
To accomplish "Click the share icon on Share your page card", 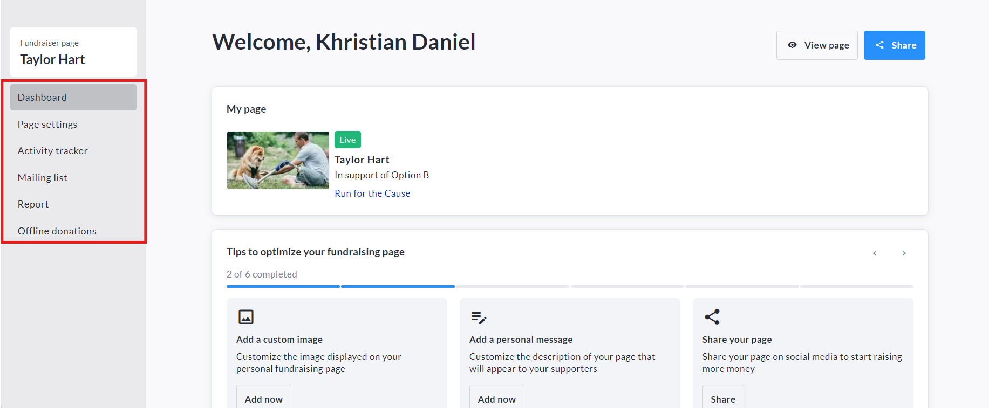I will pos(712,317).
